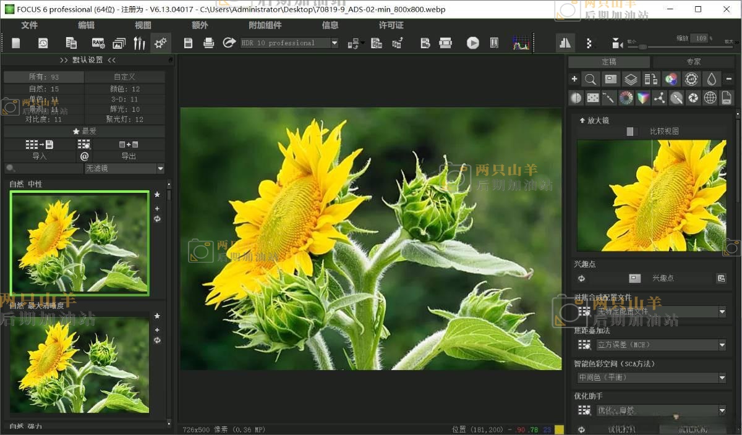The width and height of the screenshot is (742, 435).
Task: Expand the 无滤镜 filter dropdown
Action: point(160,168)
